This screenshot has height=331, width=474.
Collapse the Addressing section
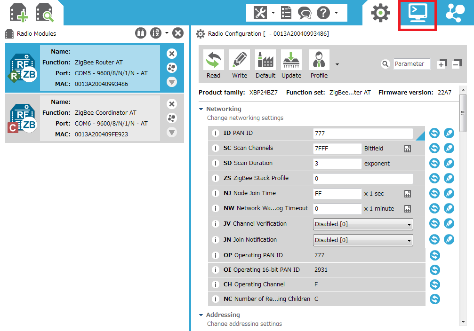(201, 315)
